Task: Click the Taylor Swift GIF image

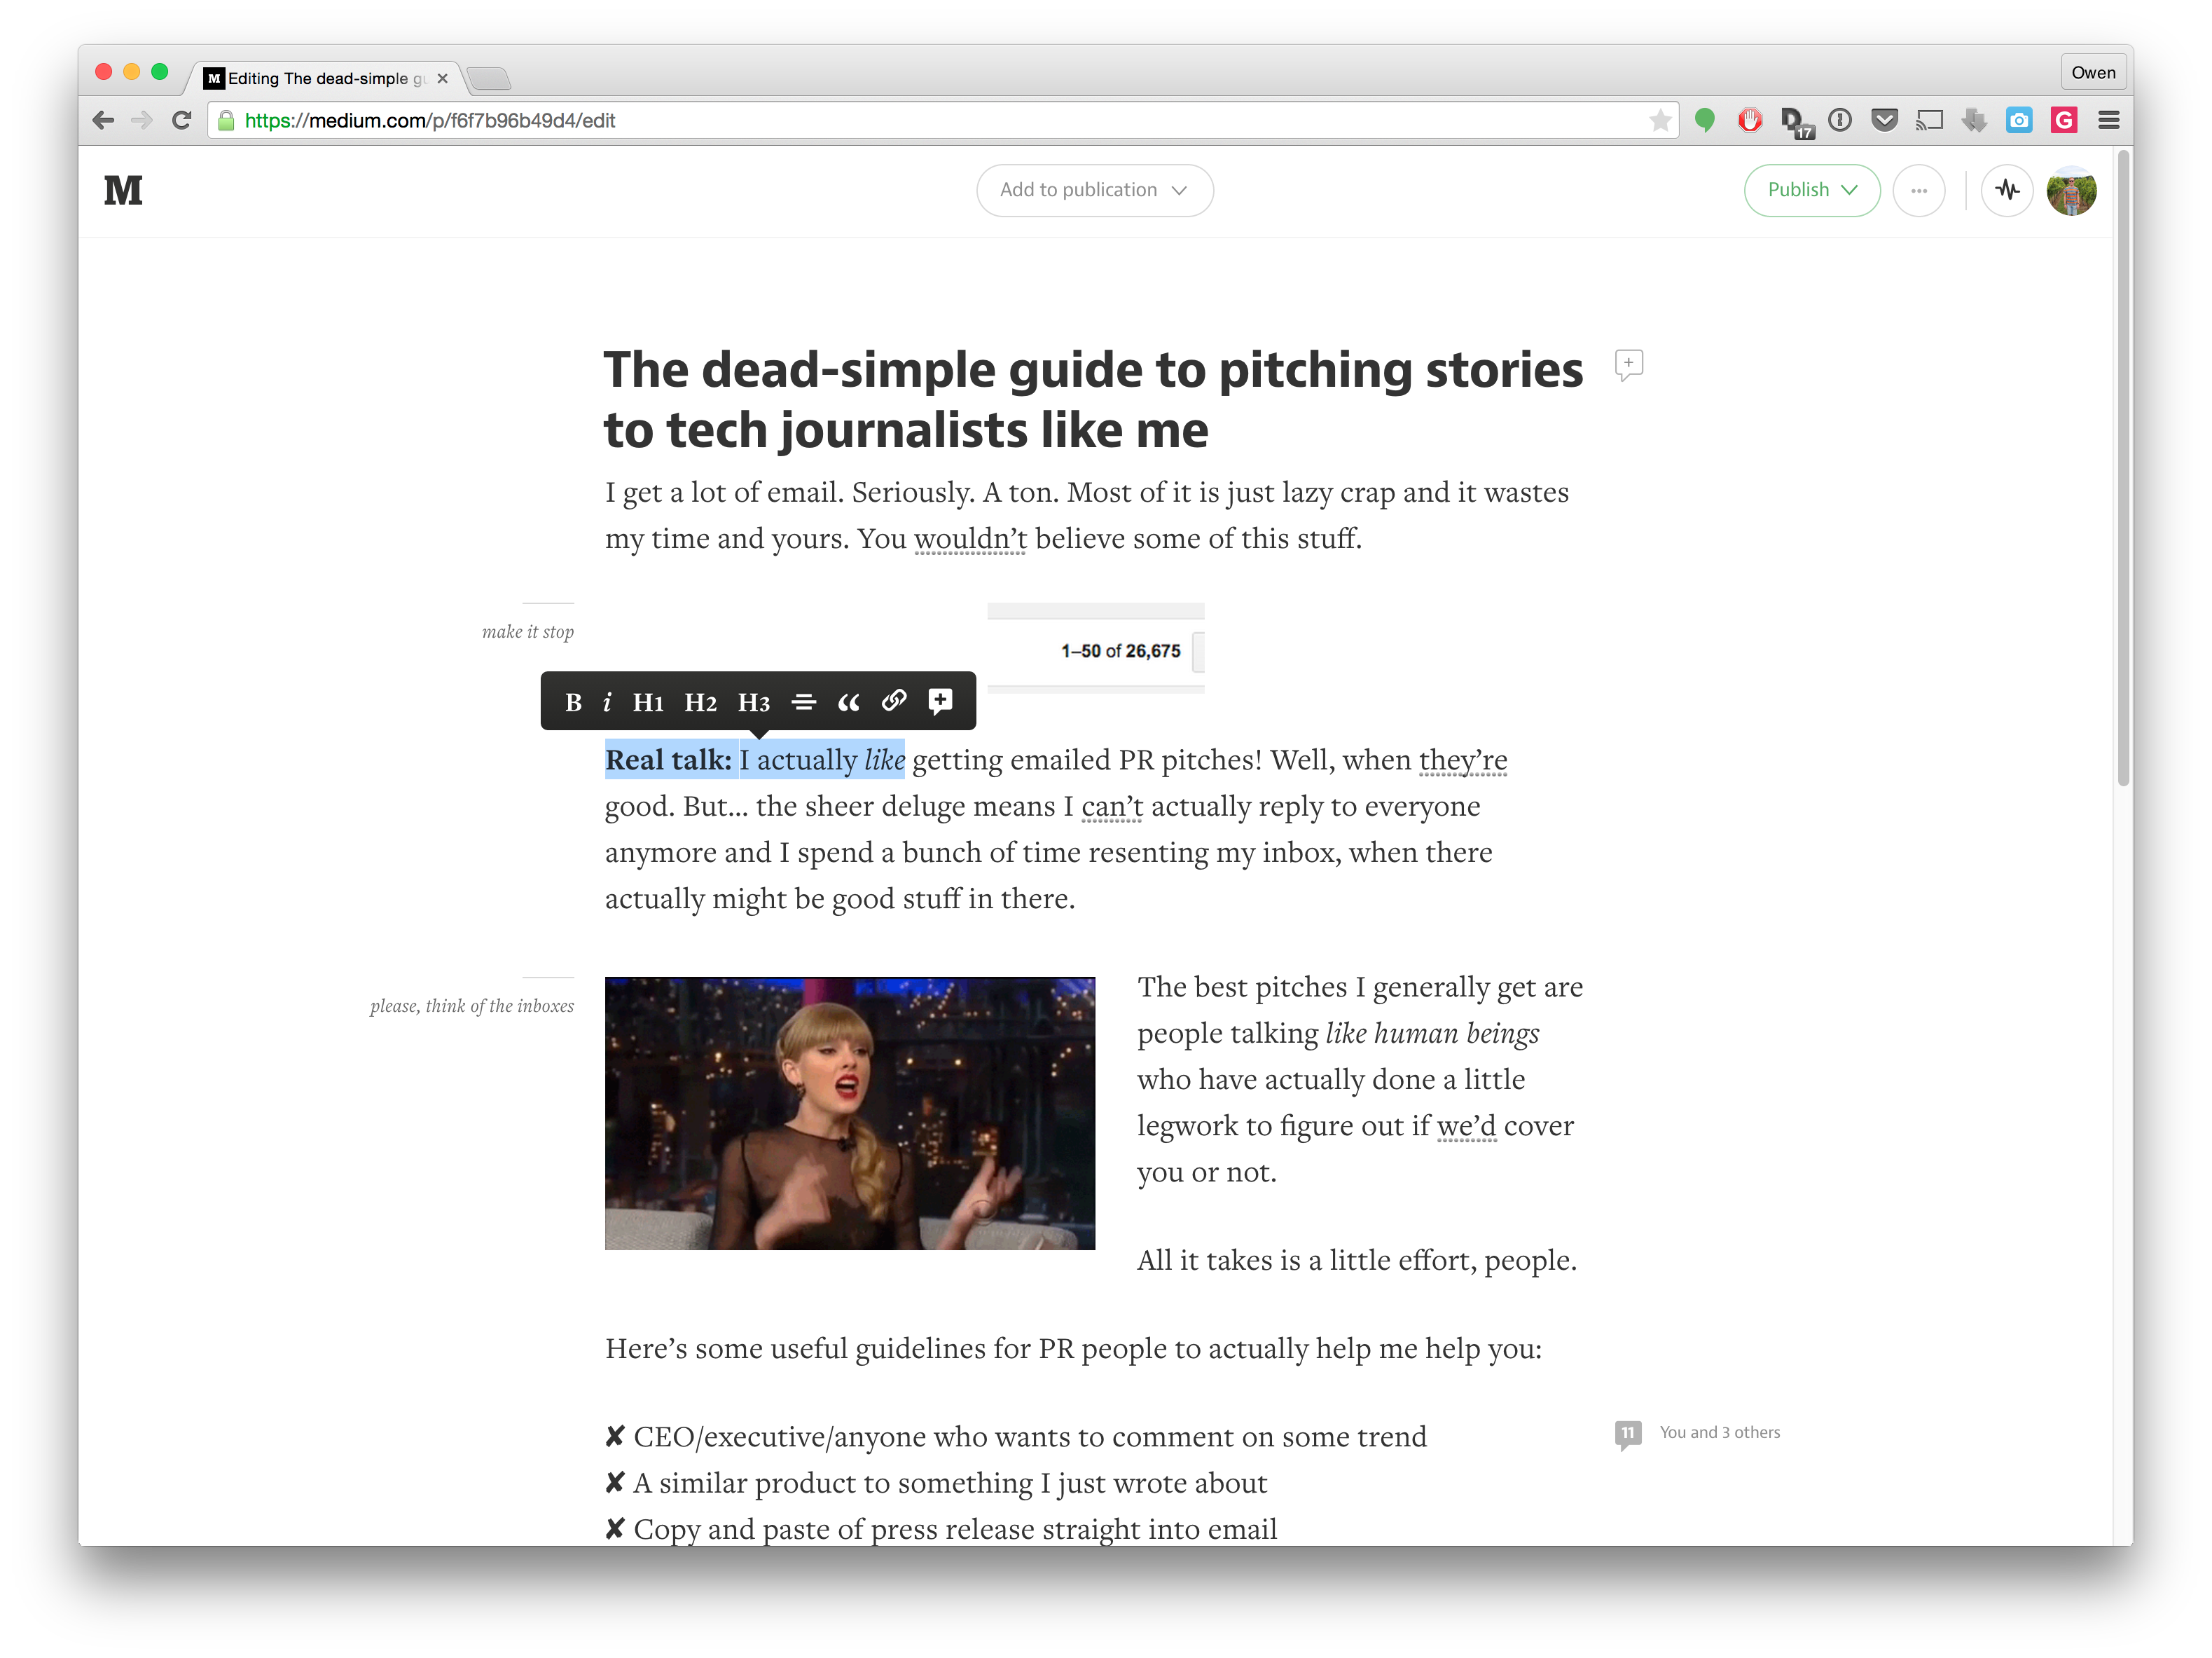Action: [x=850, y=1113]
